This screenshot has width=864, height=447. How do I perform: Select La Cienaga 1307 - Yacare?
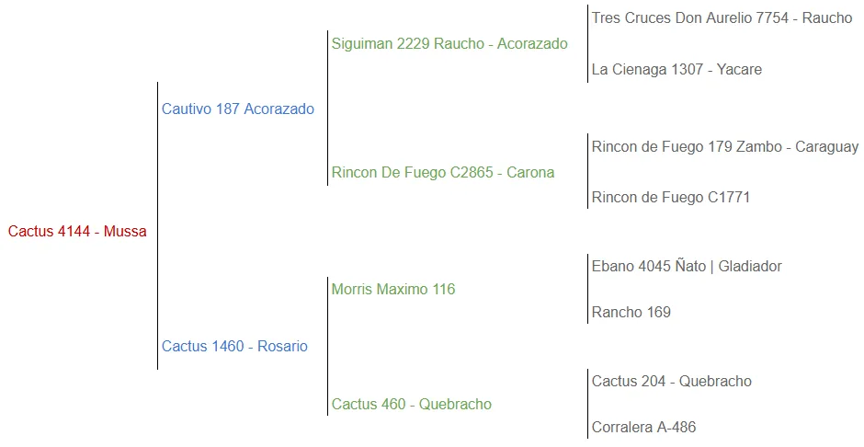click(x=676, y=70)
